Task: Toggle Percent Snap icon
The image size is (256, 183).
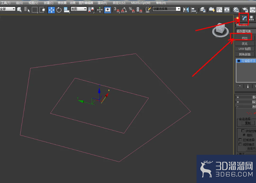Action: 132,10
